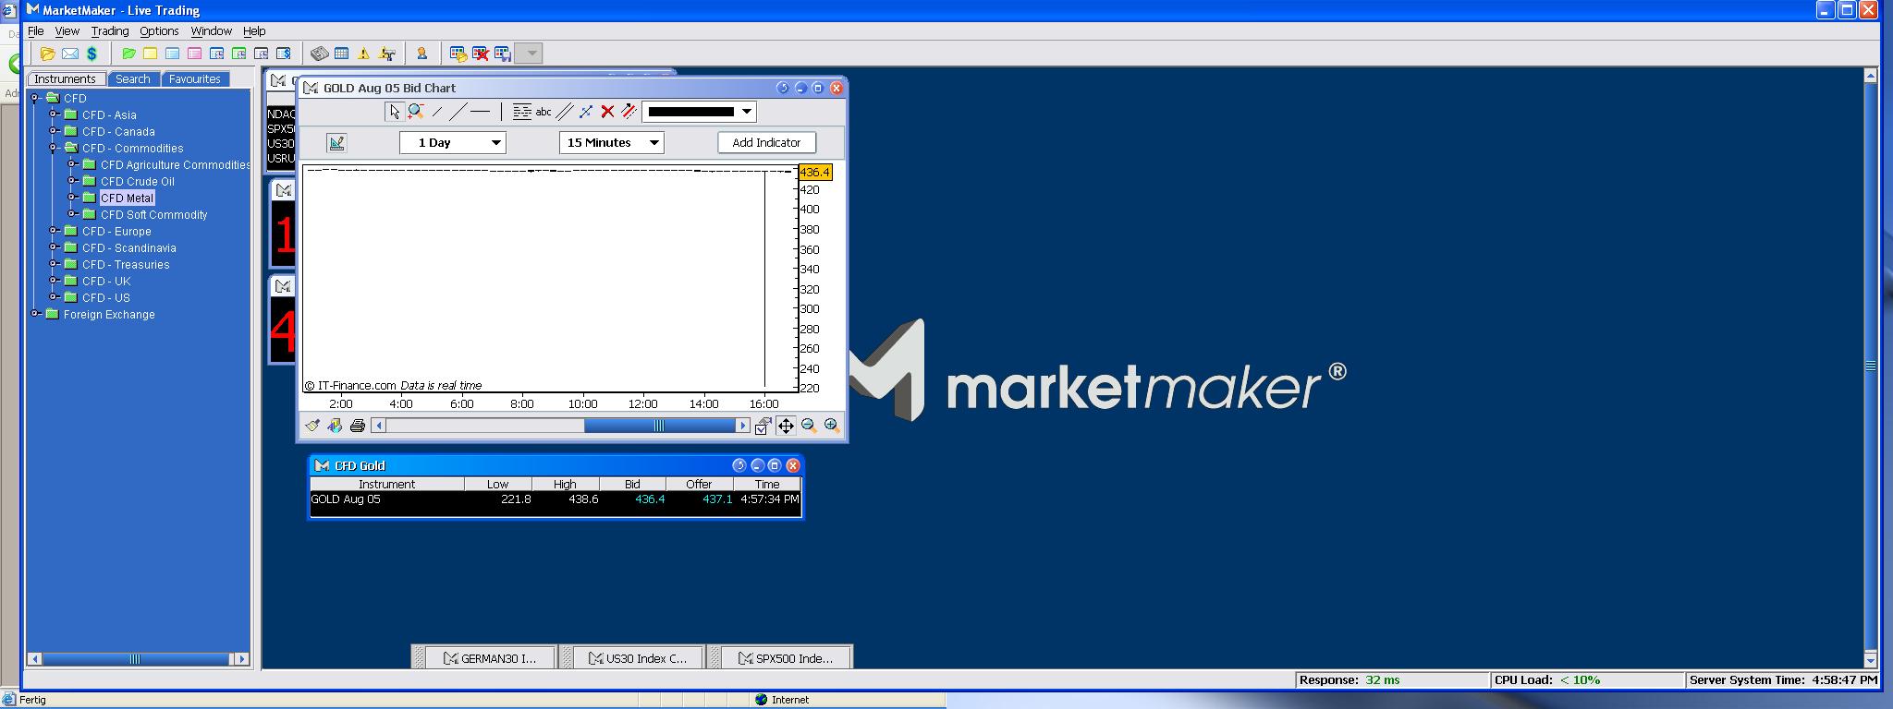Image resolution: width=1893 pixels, height=709 pixels.
Task: Click the zoom in magnifier on chart
Action: [x=832, y=426]
